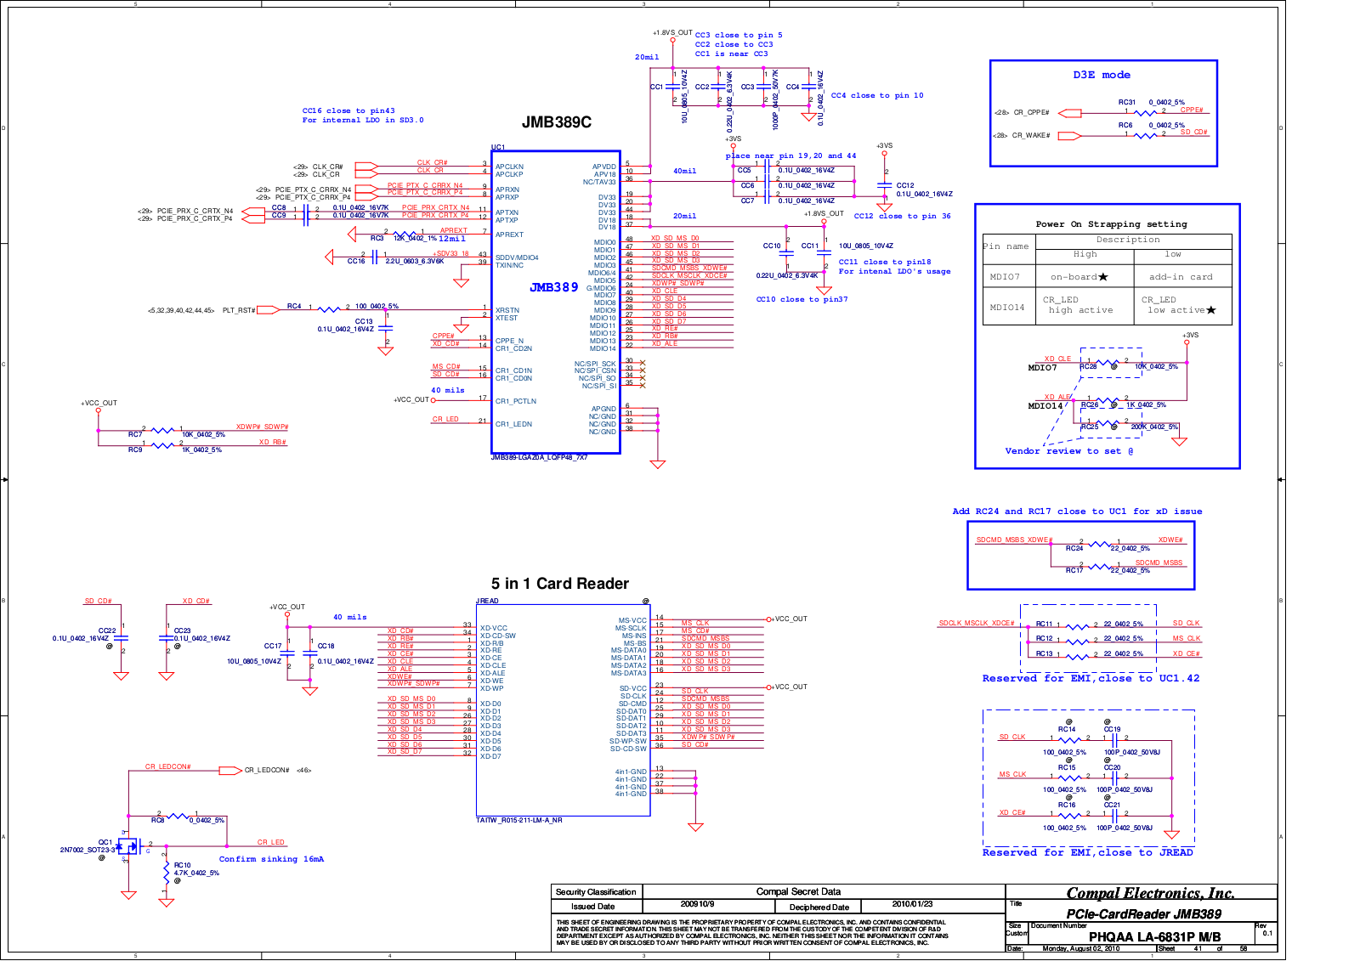1360x961 pixels.
Task: Select net label SDCLK_MSCLK_XDCE# at EMI block
Action: (977, 623)
